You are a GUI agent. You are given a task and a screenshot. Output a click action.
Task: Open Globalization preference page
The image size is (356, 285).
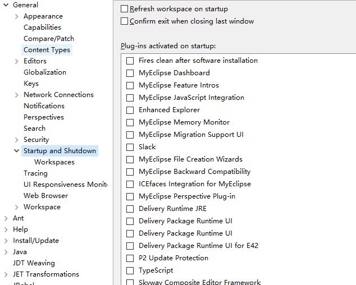coord(45,72)
